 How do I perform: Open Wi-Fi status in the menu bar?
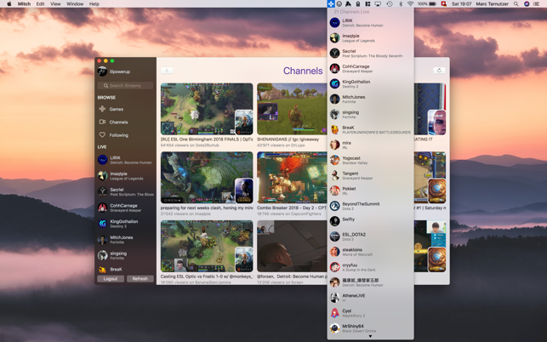coord(410,4)
